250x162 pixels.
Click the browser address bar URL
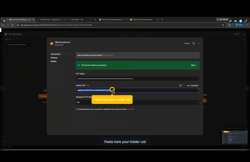point(56,25)
